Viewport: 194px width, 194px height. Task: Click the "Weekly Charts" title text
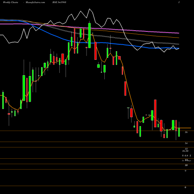click(x=10, y=2)
